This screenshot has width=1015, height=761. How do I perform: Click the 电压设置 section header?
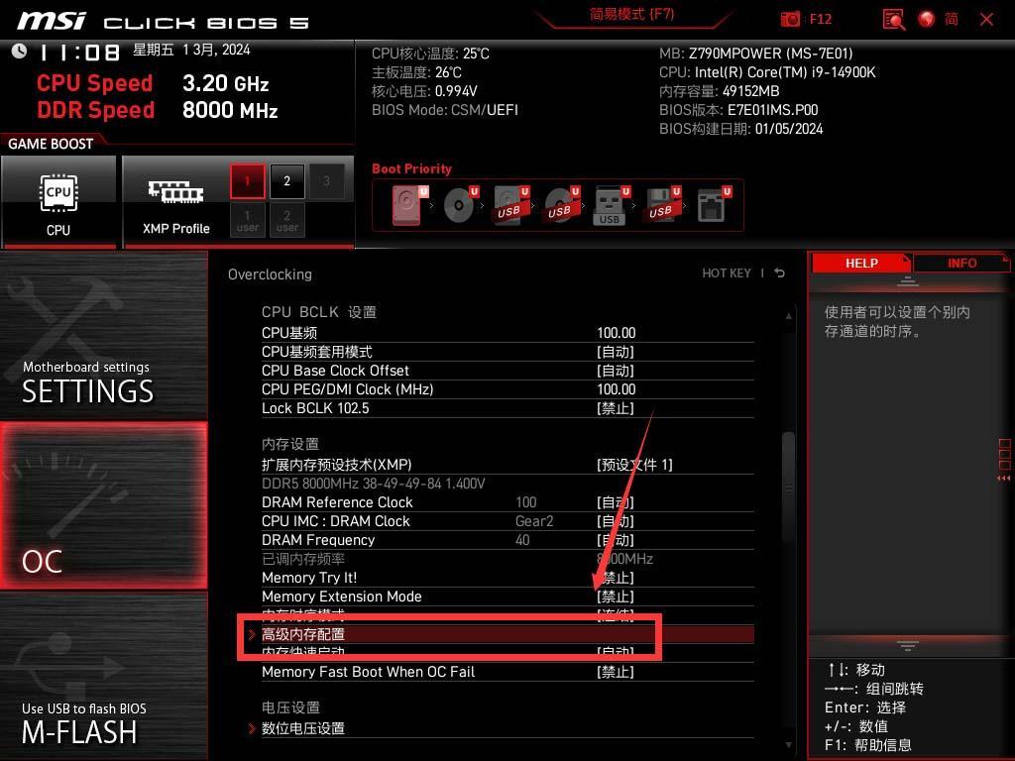pyautogui.click(x=290, y=707)
